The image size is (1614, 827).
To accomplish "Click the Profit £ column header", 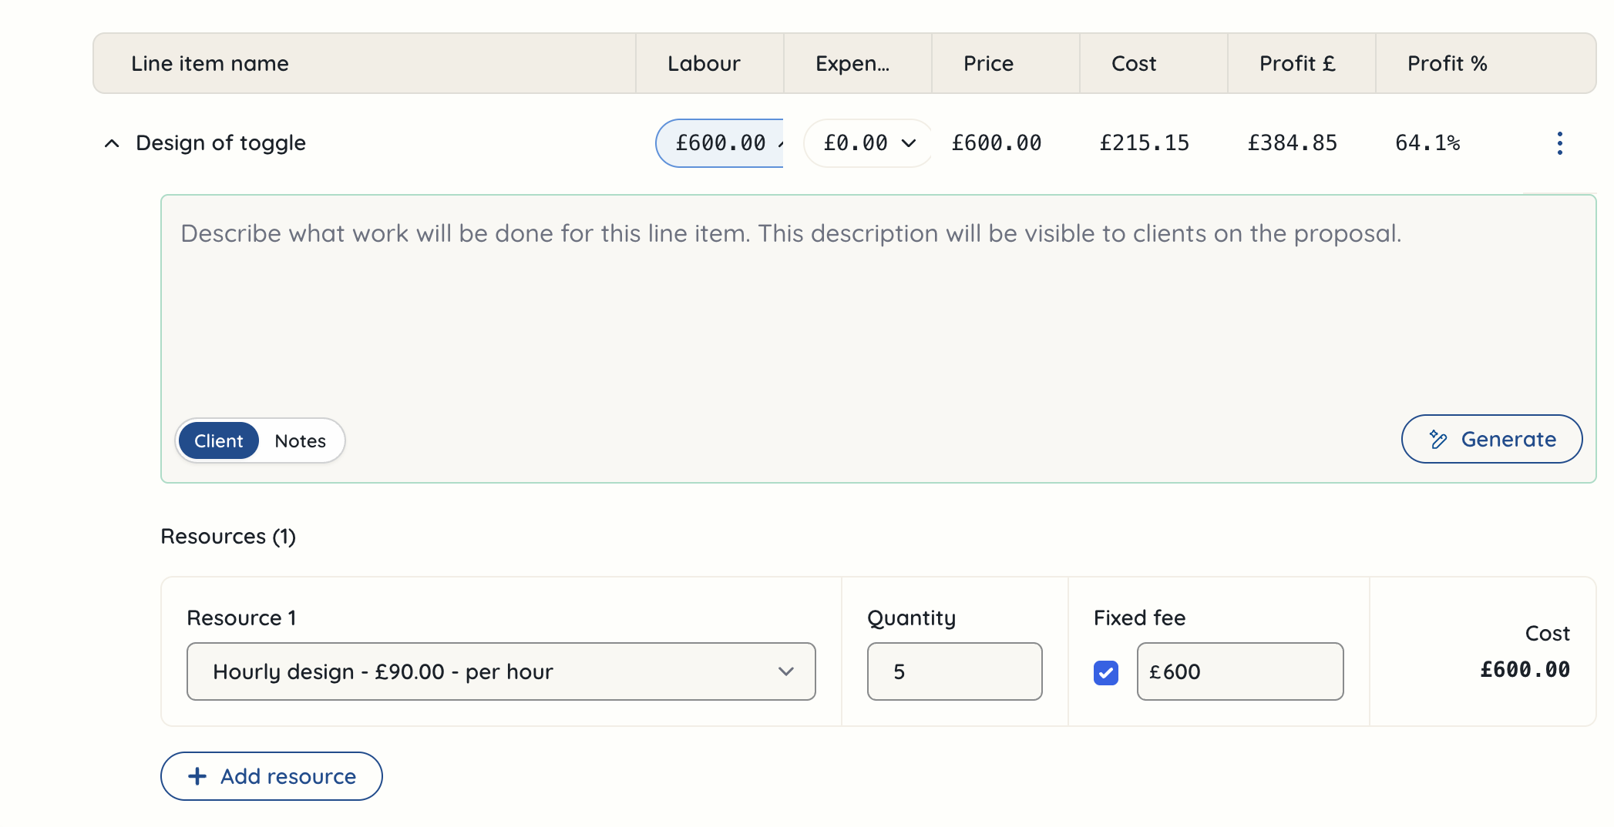I will click(1297, 63).
